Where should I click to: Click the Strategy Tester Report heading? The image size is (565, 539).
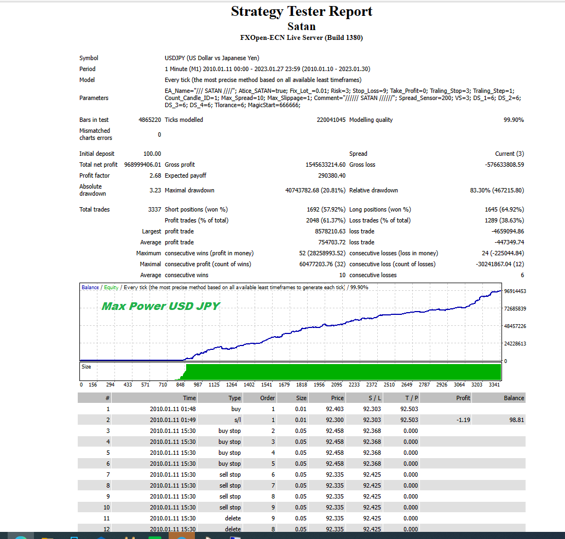point(302,11)
